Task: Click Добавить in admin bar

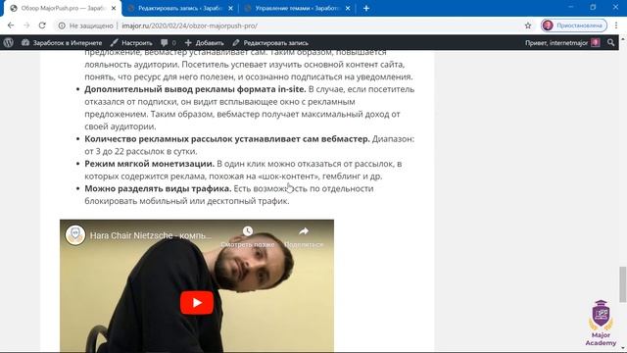Action: click(205, 42)
